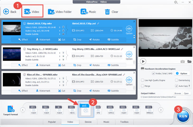
Task: Select the MOV H264 format
Action: (x=124, y=110)
